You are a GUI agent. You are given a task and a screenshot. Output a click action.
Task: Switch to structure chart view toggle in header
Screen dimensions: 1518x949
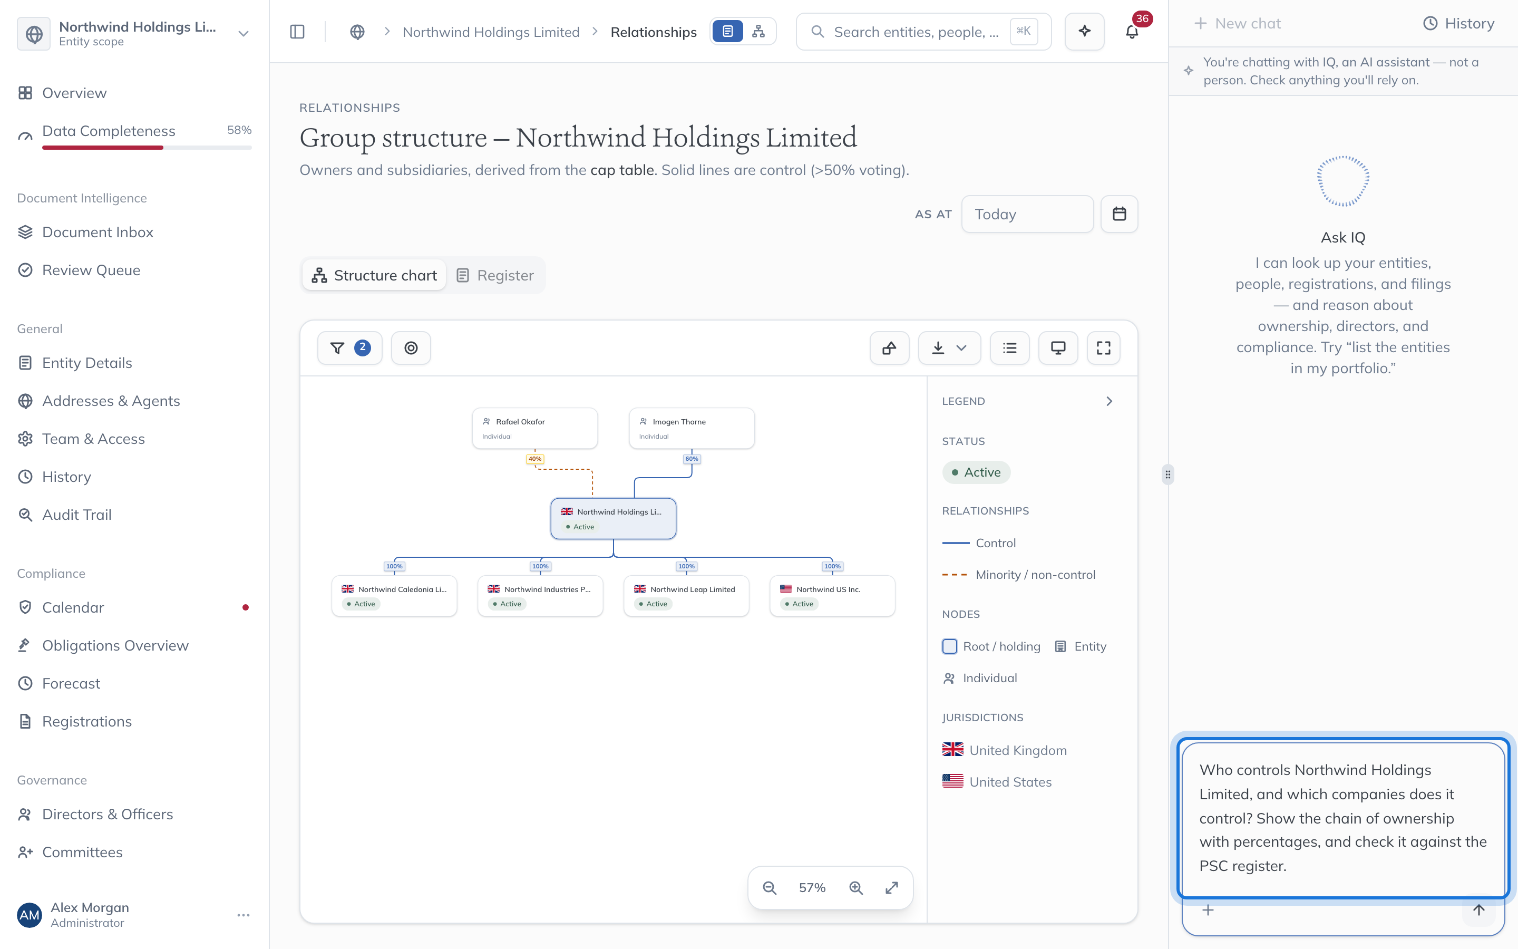[758, 32]
